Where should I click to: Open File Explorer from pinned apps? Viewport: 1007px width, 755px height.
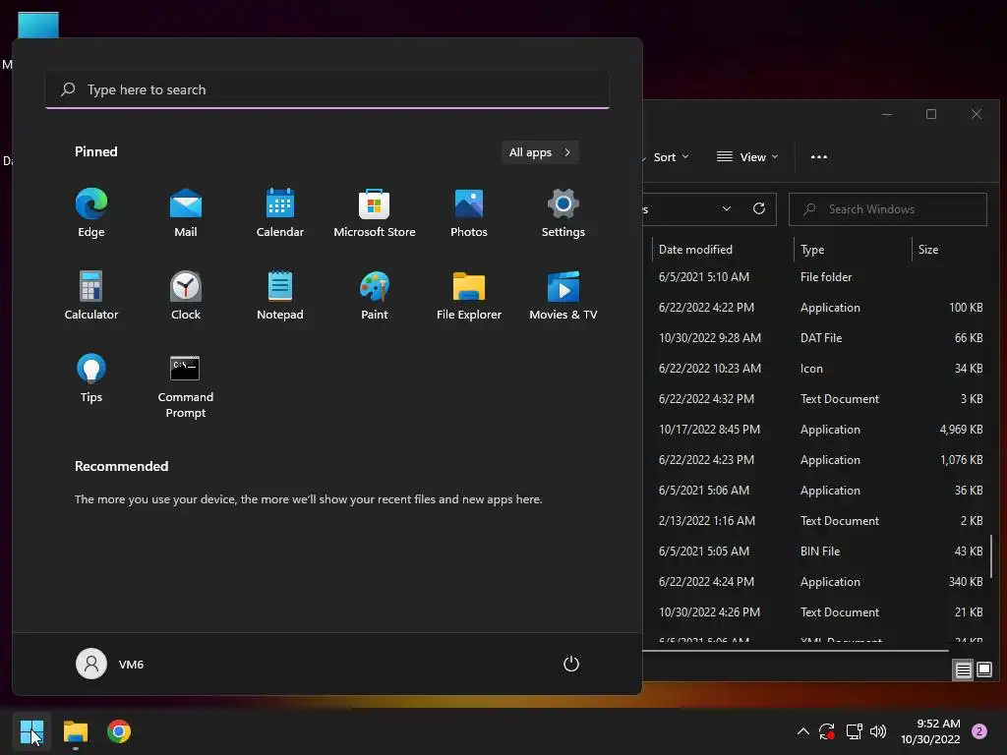469,295
